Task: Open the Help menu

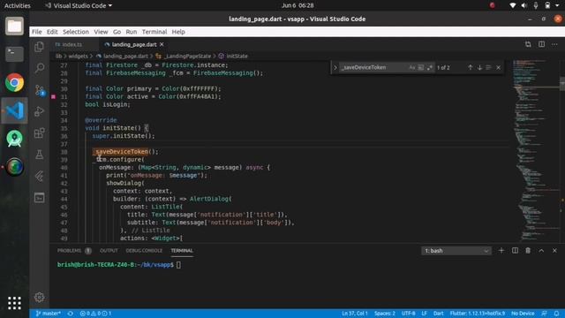Action: click(x=178, y=32)
